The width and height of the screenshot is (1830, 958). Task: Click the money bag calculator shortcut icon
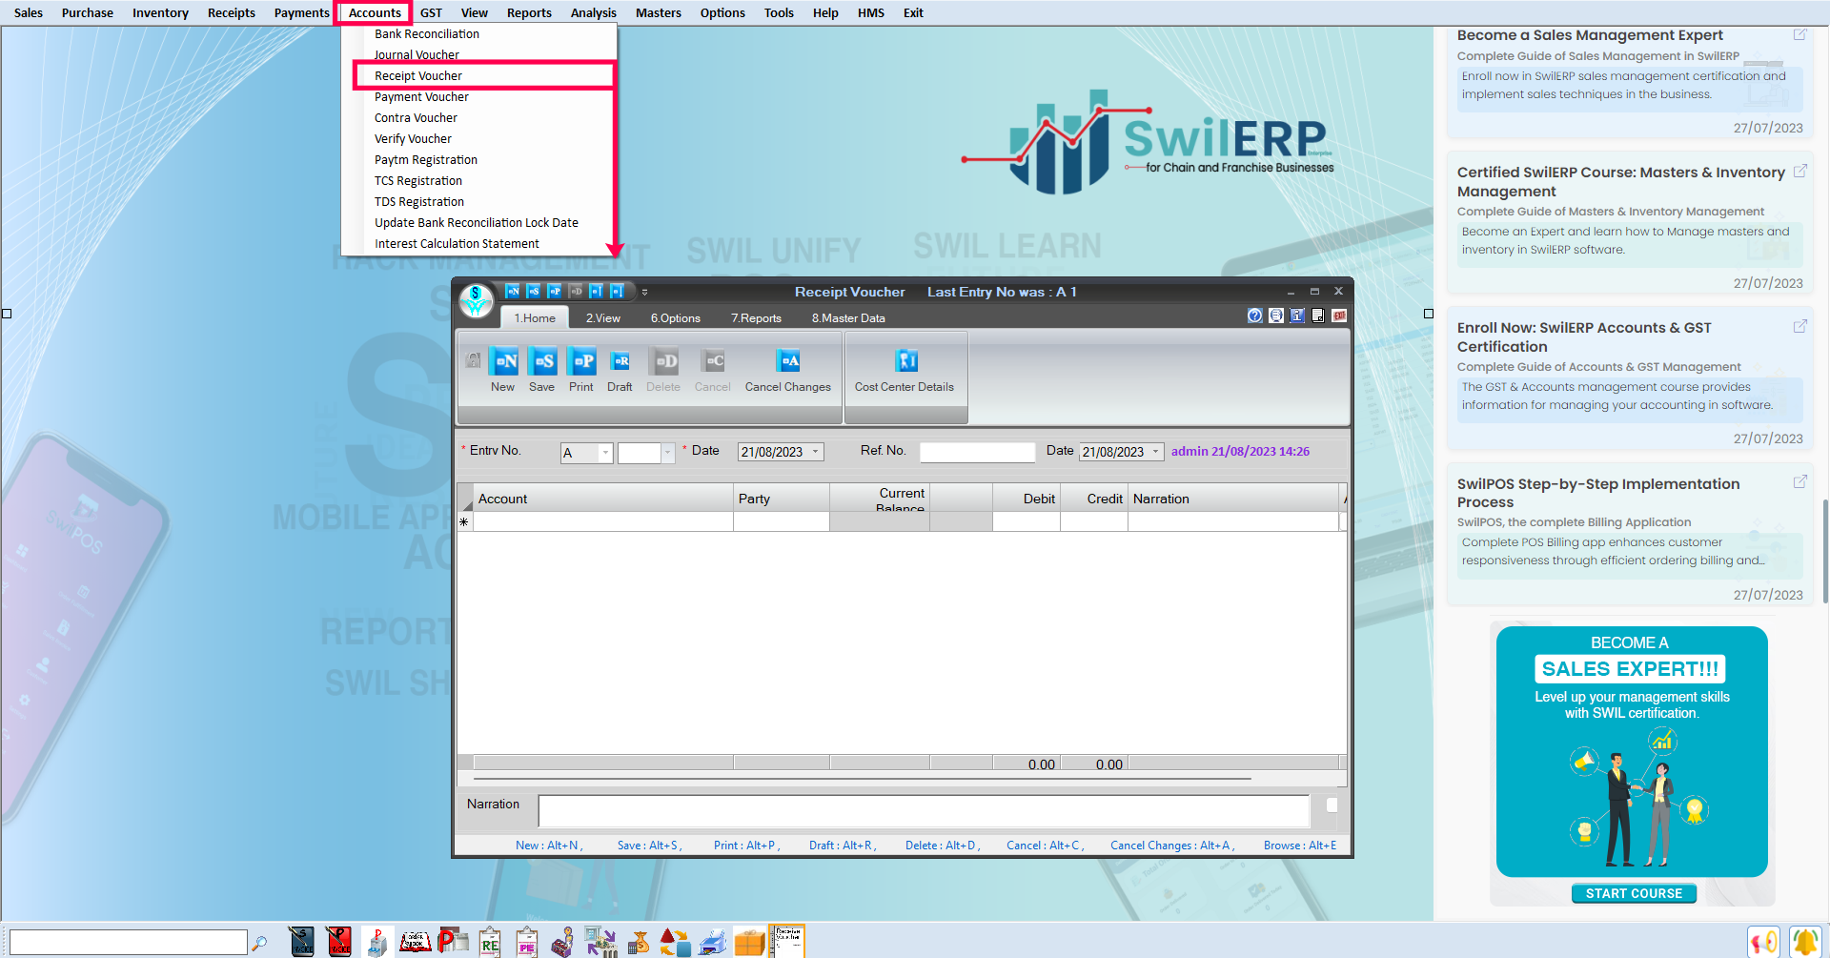639,942
